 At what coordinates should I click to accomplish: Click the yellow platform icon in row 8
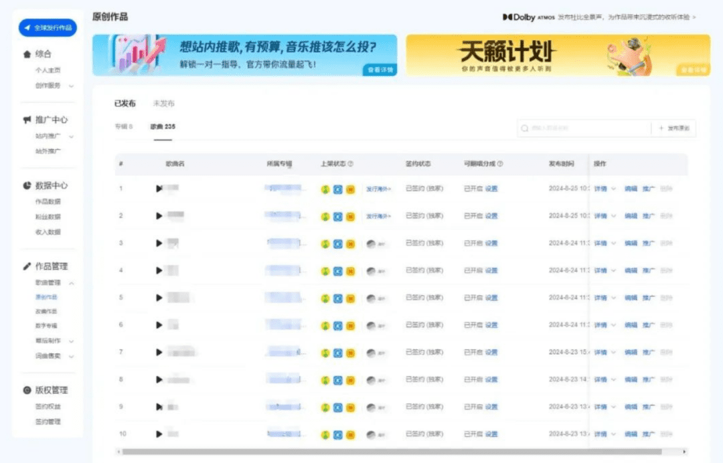tap(350, 380)
